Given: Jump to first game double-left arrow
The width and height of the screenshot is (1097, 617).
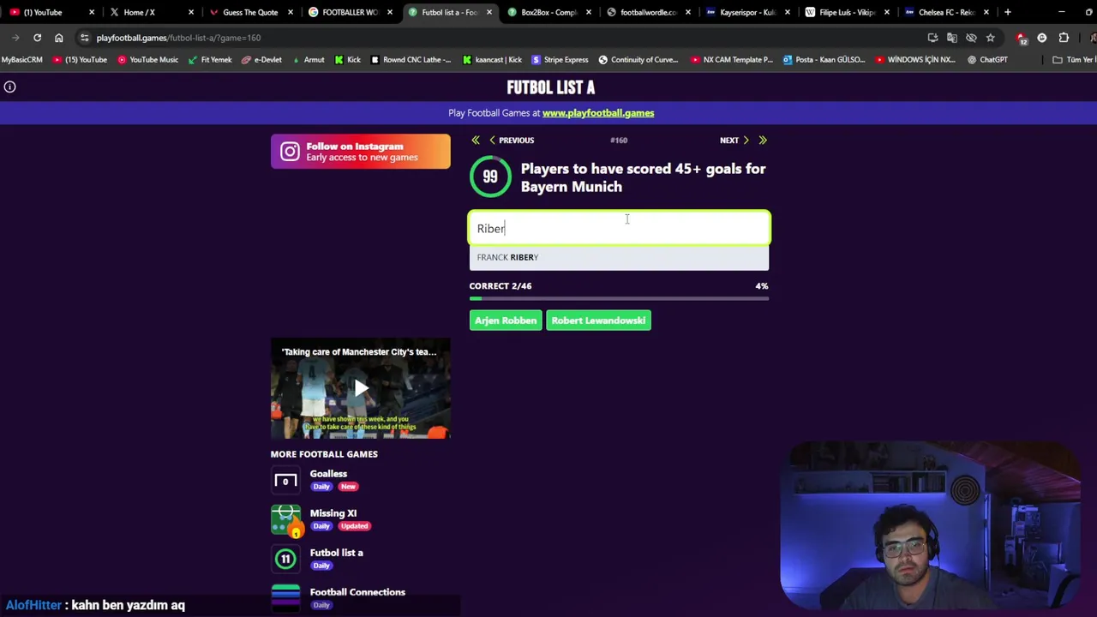Looking at the screenshot, I should 476,141.
